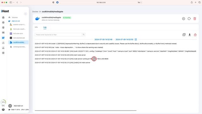Viewport: 202px width, 114px height.
Task: Copy the logs with the copy icon
Action: click(184, 35)
